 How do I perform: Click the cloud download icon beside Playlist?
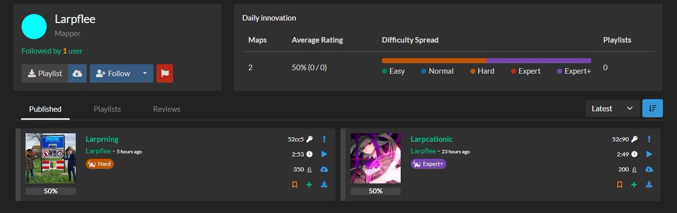point(78,73)
